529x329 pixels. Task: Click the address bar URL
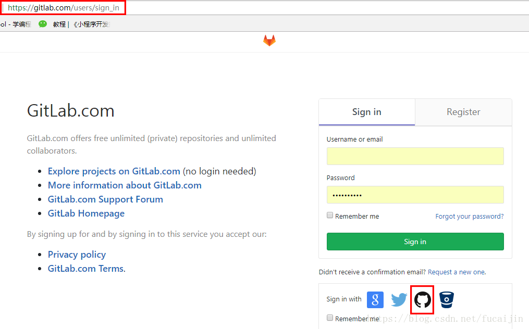(x=64, y=8)
